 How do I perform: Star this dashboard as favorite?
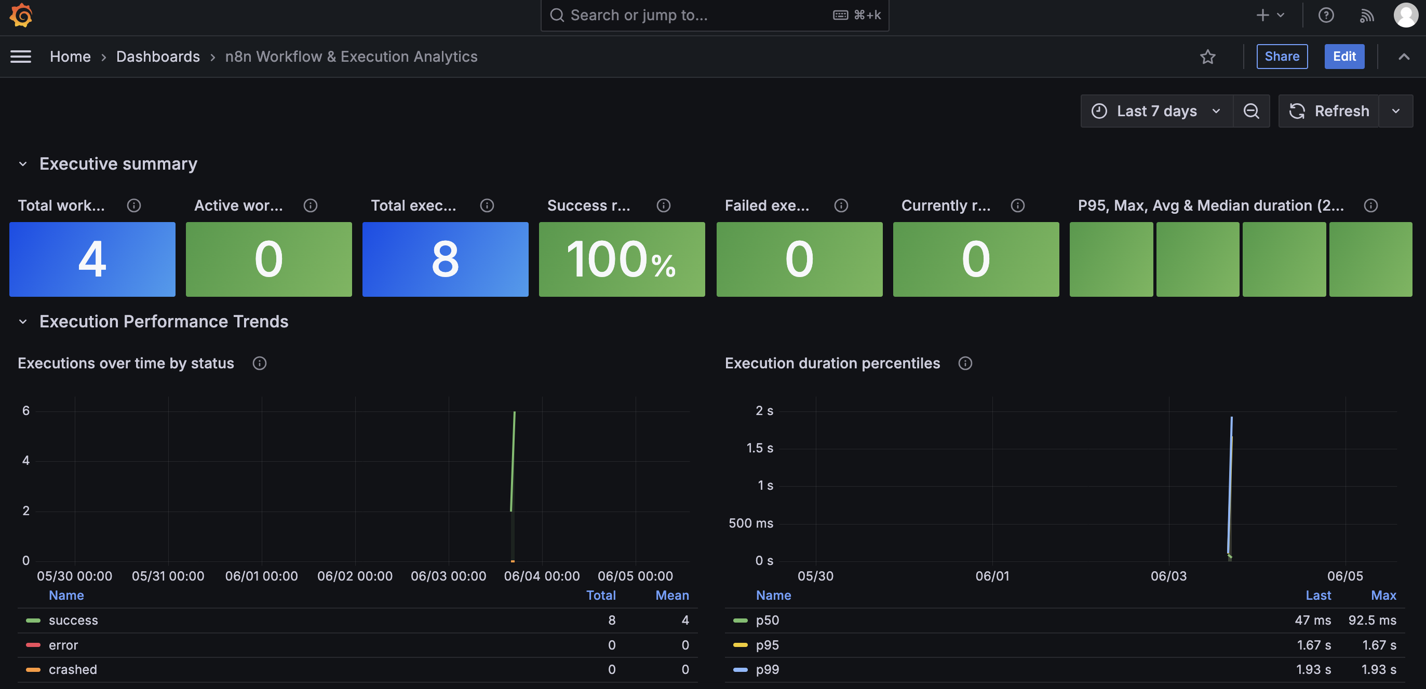(x=1208, y=57)
